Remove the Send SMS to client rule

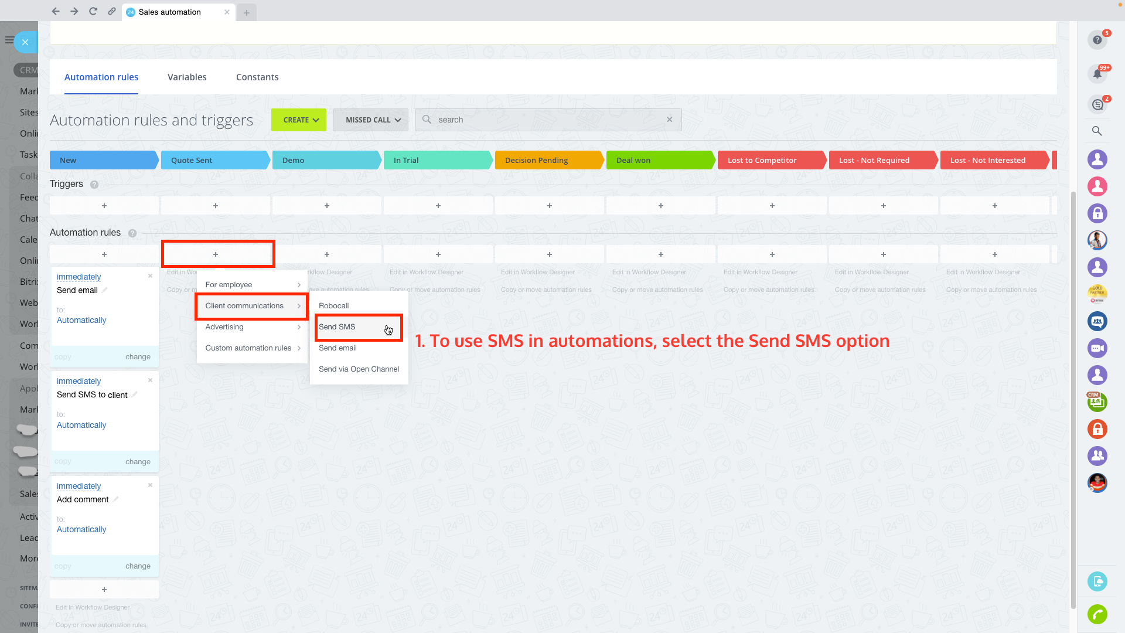click(x=150, y=380)
